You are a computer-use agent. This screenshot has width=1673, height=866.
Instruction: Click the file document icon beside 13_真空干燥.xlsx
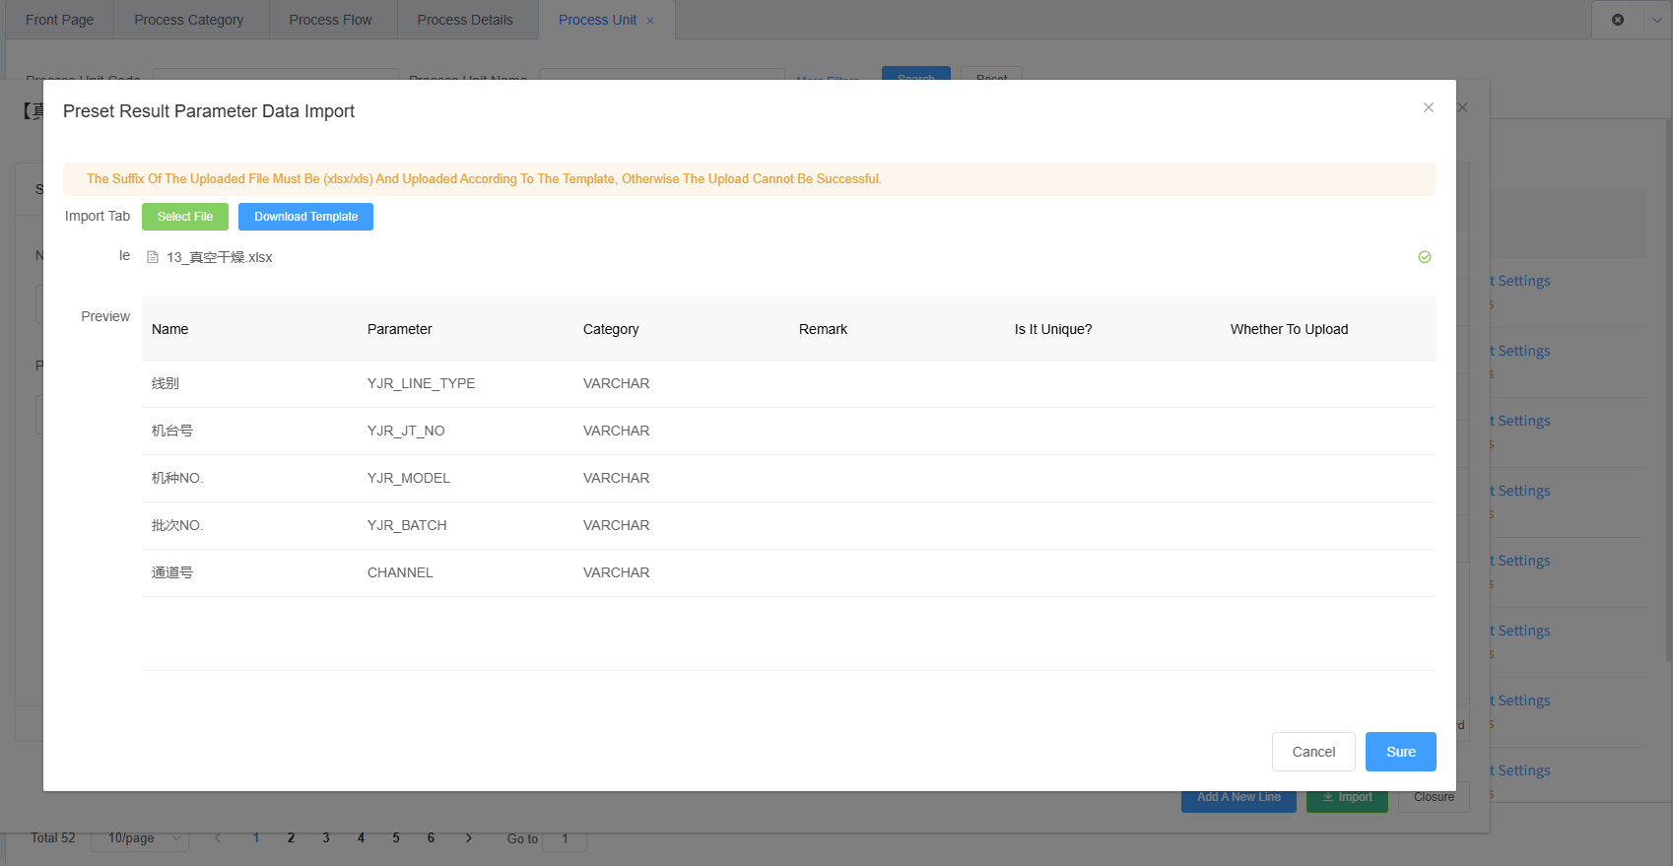153,257
